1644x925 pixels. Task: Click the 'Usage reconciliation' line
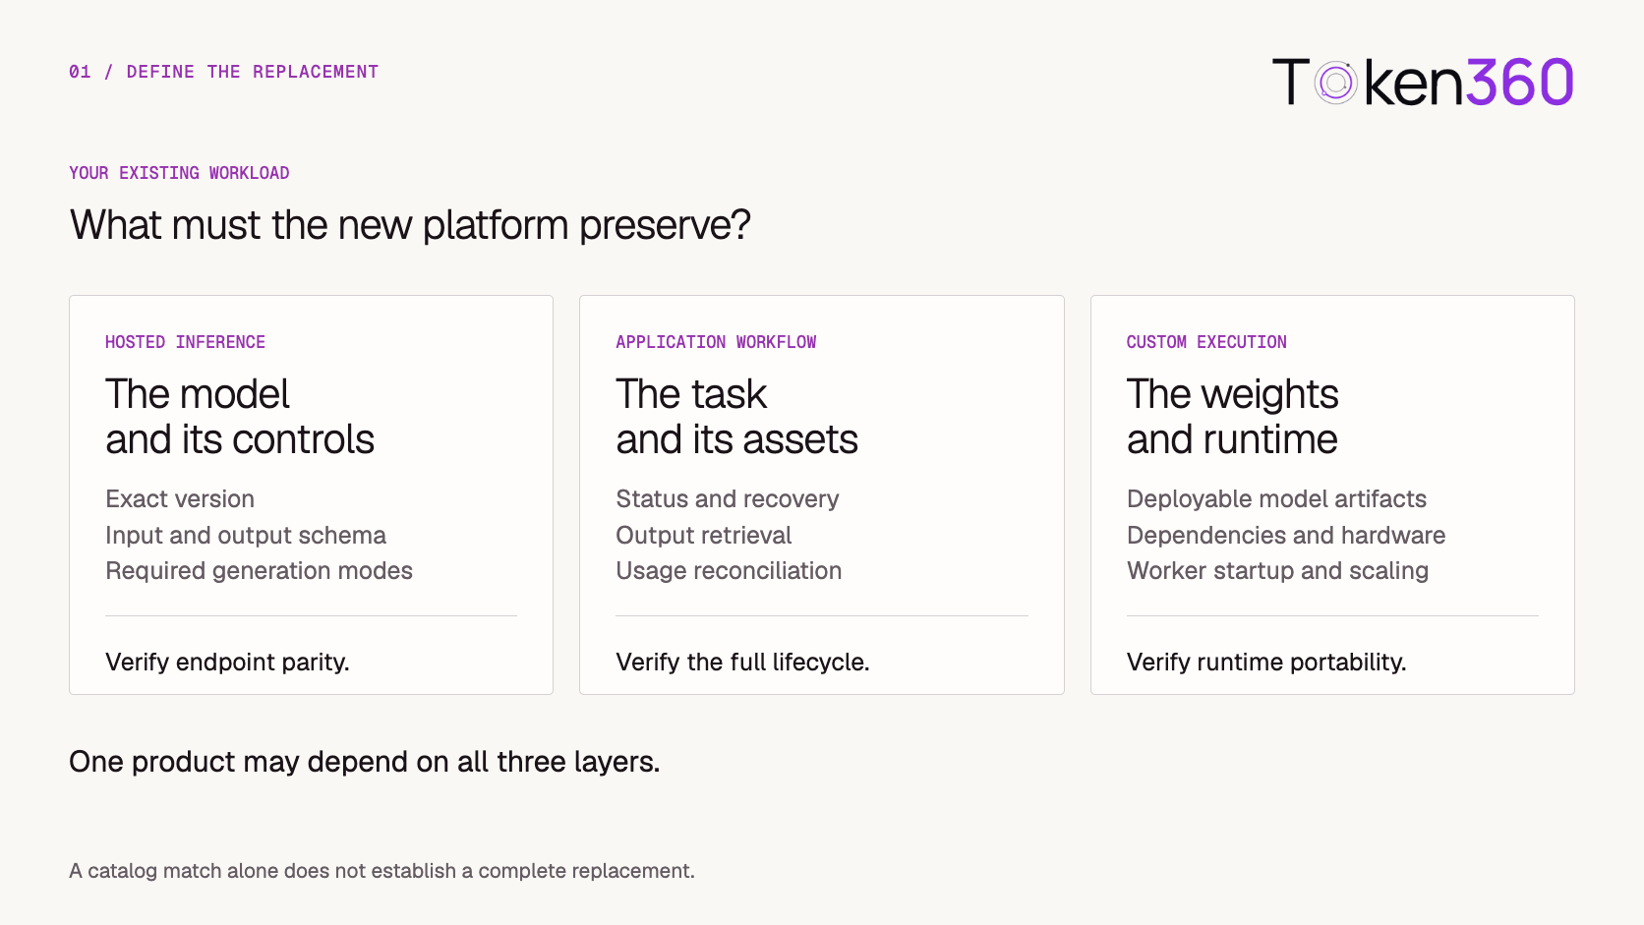(729, 571)
